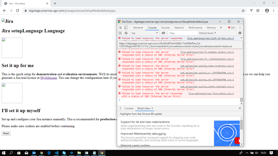The image size is (278, 156).
Task: View site info via the padlock icon
Action: point(26,11)
